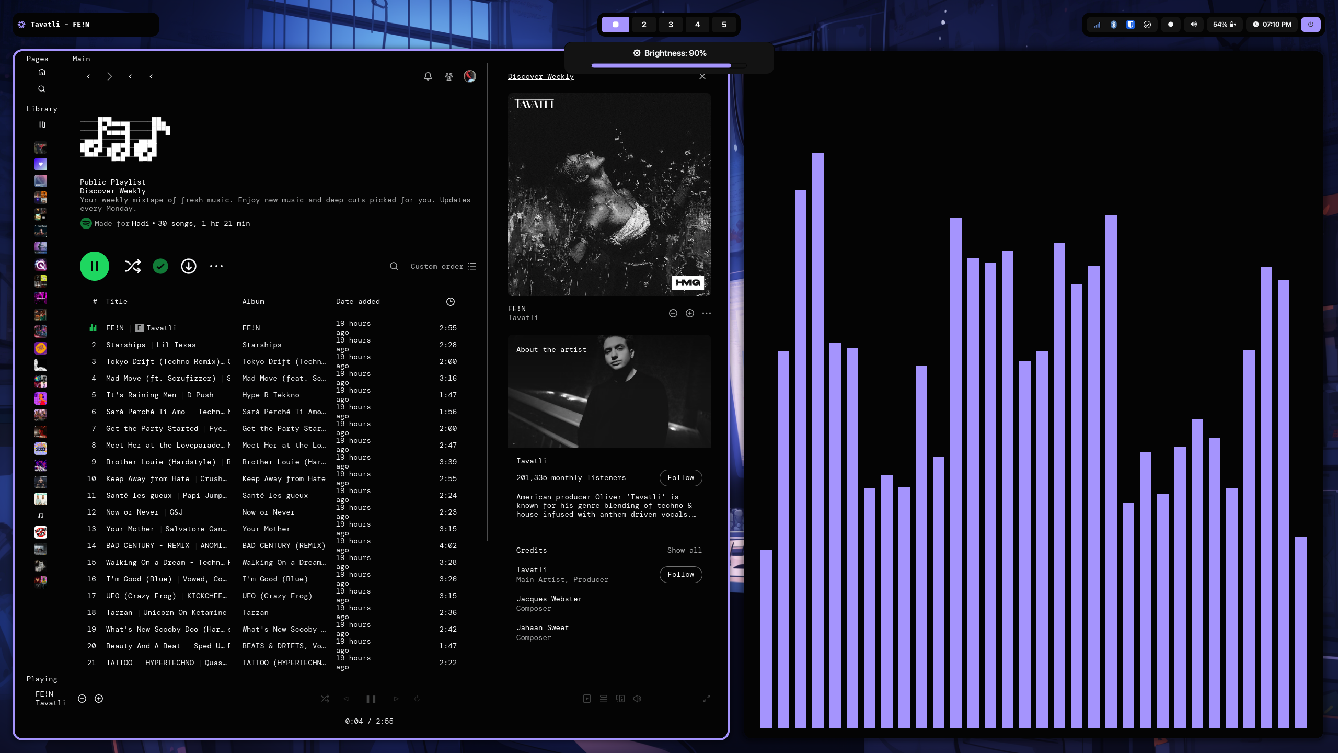Viewport: 1338px width, 753px height.
Task: Open the search icon in sidebar
Action: coord(42,89)
